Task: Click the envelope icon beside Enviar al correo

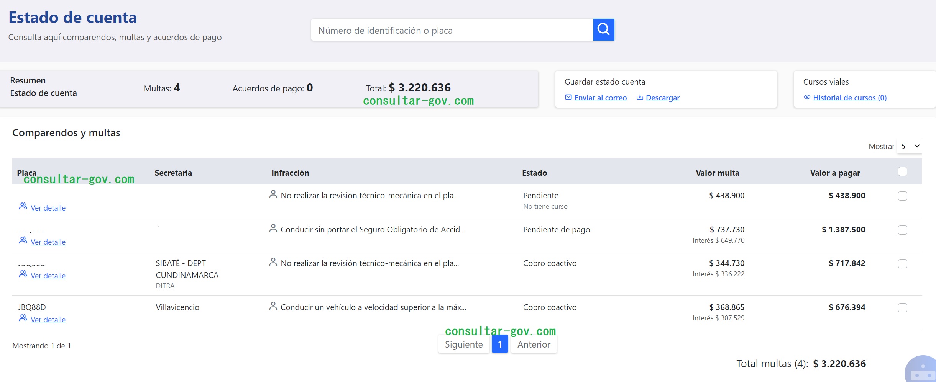Action: tap(568, 97)
